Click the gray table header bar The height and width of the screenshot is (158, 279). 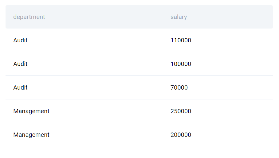(x=139, y=17)
